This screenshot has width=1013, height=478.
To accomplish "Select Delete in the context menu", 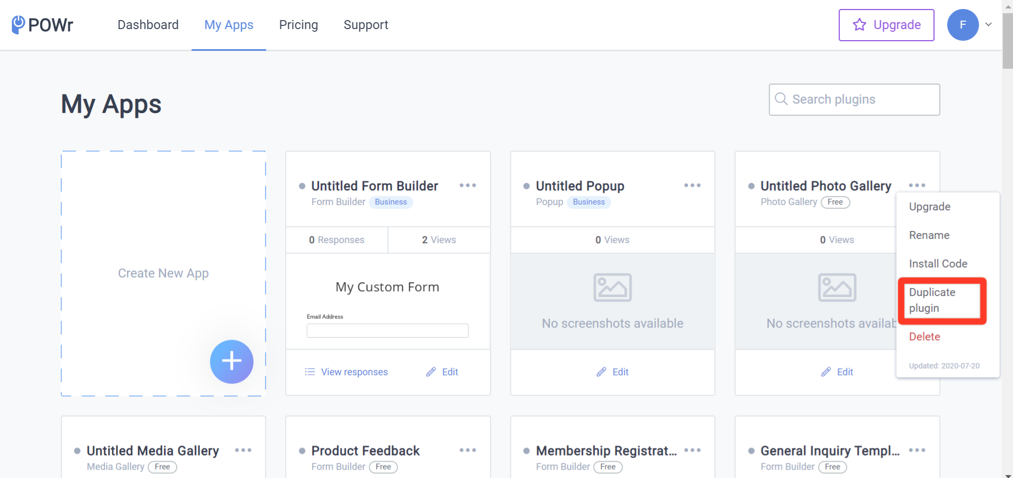I will (x=924, y=337).
